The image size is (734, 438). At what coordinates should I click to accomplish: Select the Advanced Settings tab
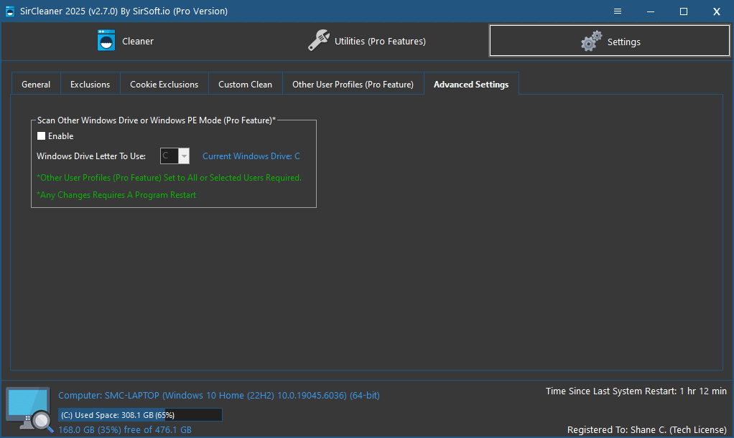[471, 84]
